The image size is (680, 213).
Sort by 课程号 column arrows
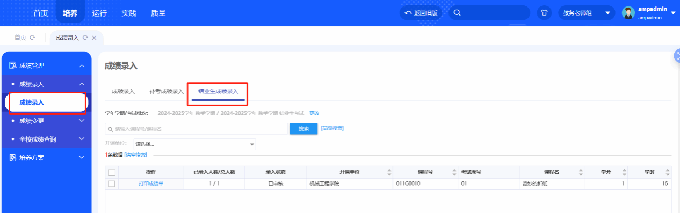[x=454, y=172]
